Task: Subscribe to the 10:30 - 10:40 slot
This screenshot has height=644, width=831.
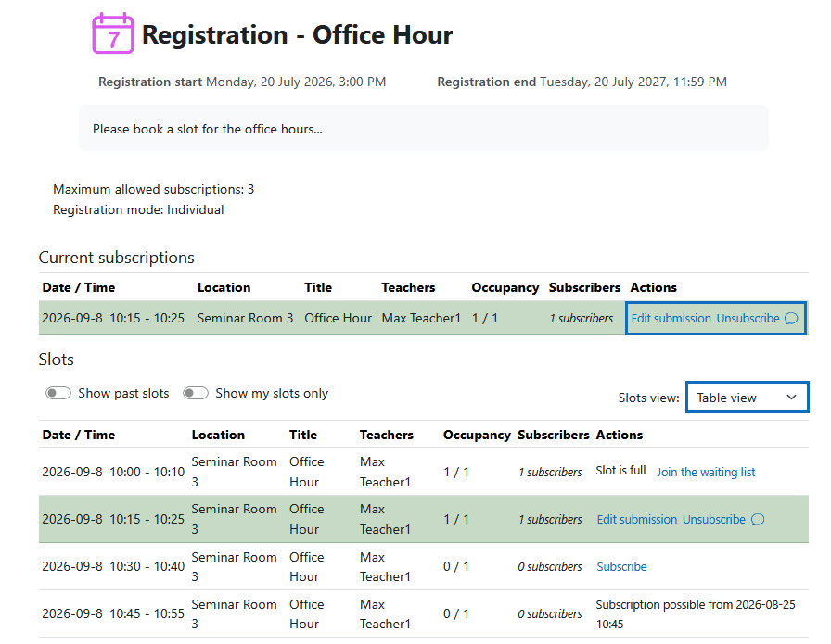Action: coord(621,567)
